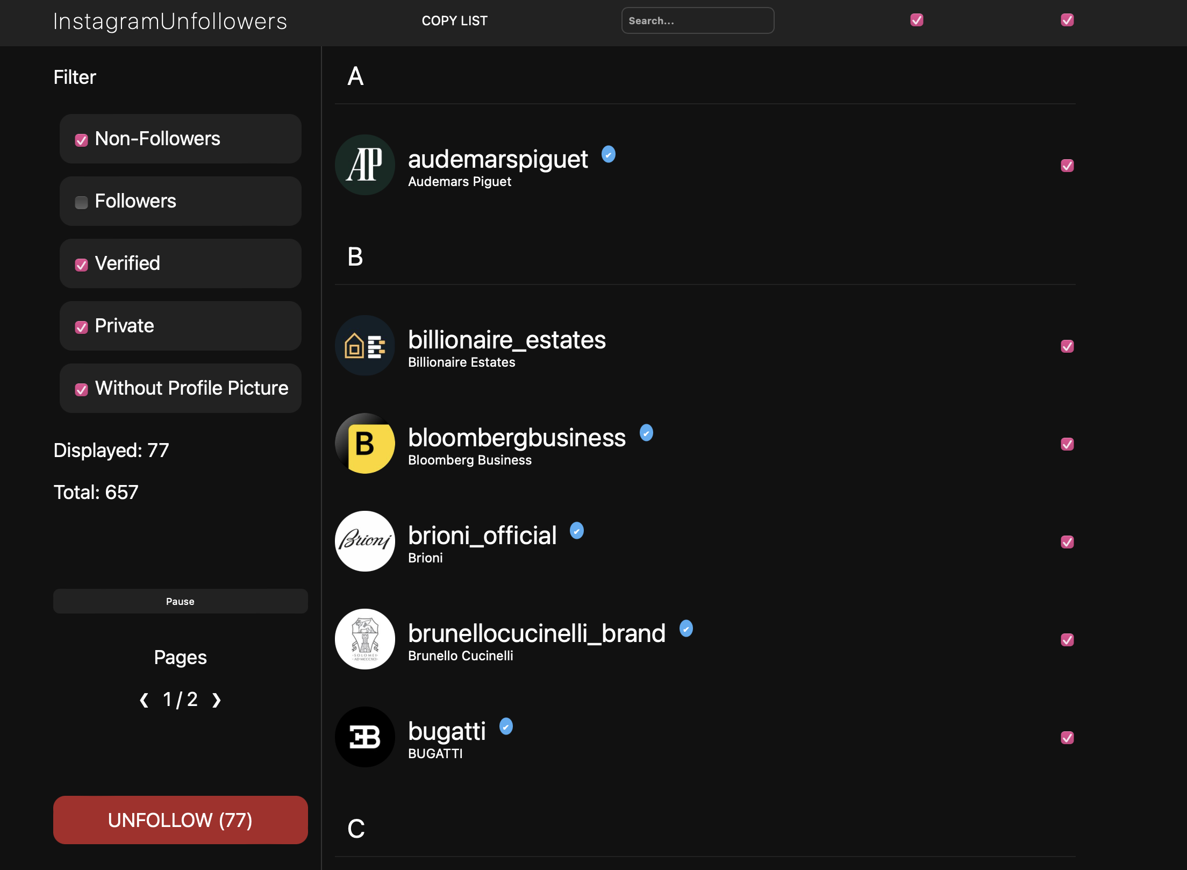
Task: Open billionaire_estates profile avatar
Action: click(x=364, y=345)
